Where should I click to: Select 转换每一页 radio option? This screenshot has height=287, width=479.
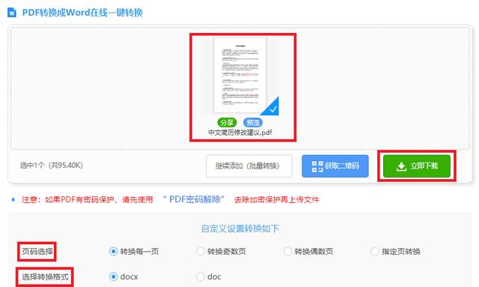pyautogui.click(x=113, y=252)
